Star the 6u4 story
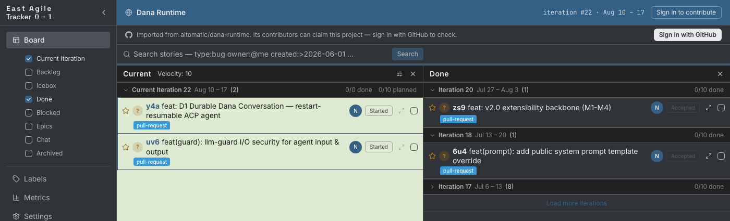 [432, 156]
